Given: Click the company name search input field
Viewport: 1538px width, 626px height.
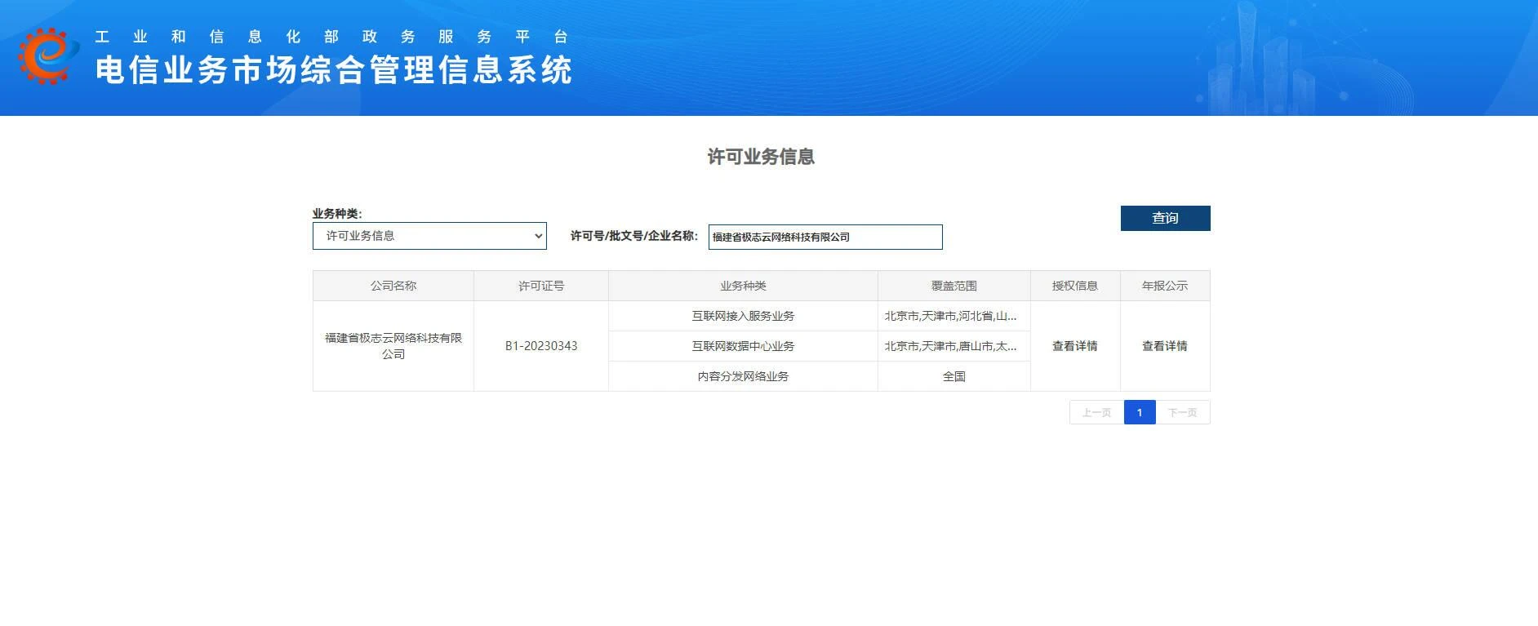Looking at the screenshot, I should (x=825, y=237).
